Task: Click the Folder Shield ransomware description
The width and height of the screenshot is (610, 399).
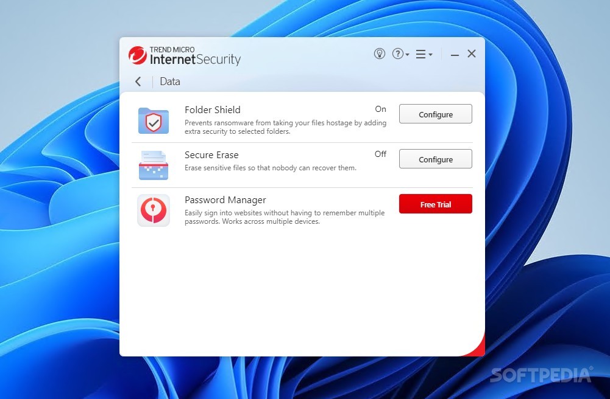Action: click(286, 127)
